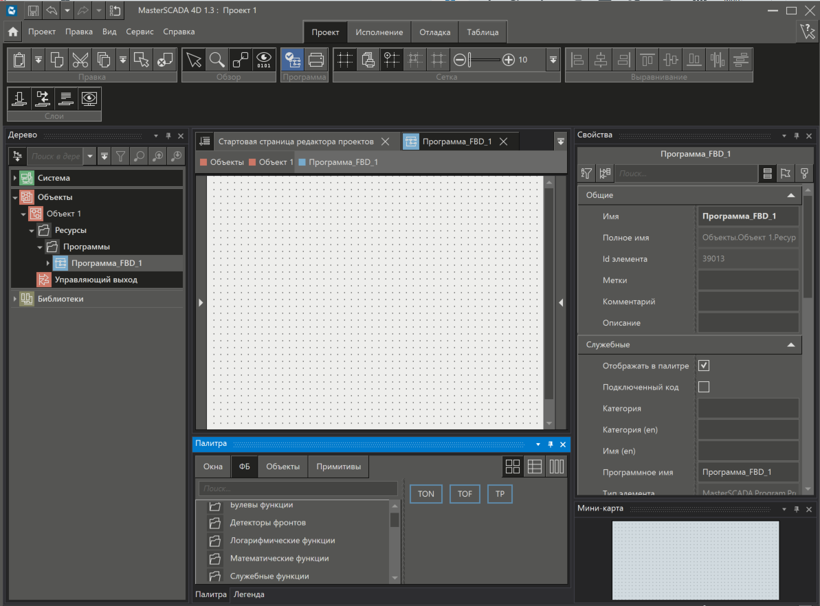Select the arrow pointer tool in Обзор
Screen dimensions: 820x606
click(x=195, y=60)
